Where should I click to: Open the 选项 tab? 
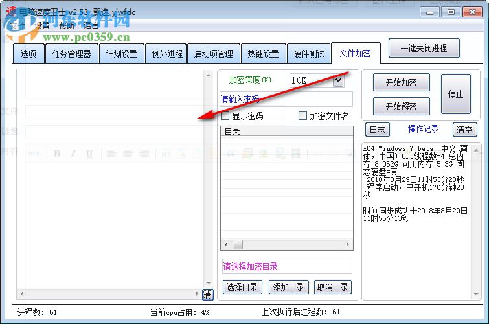coord(28,54)
